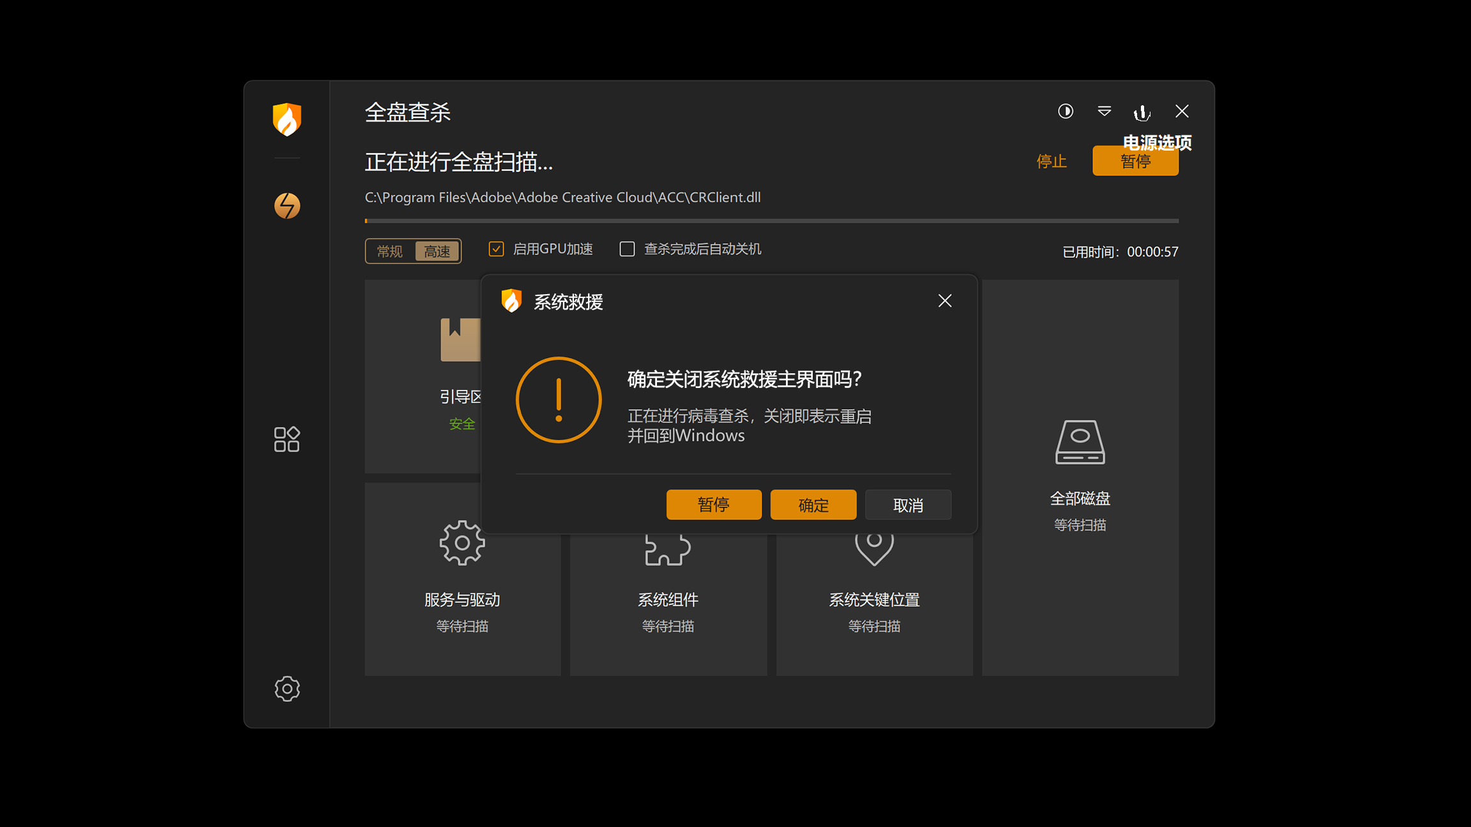Open the toolbox grid icon in sidebar
1471x827 pixels.
[287, 439]
